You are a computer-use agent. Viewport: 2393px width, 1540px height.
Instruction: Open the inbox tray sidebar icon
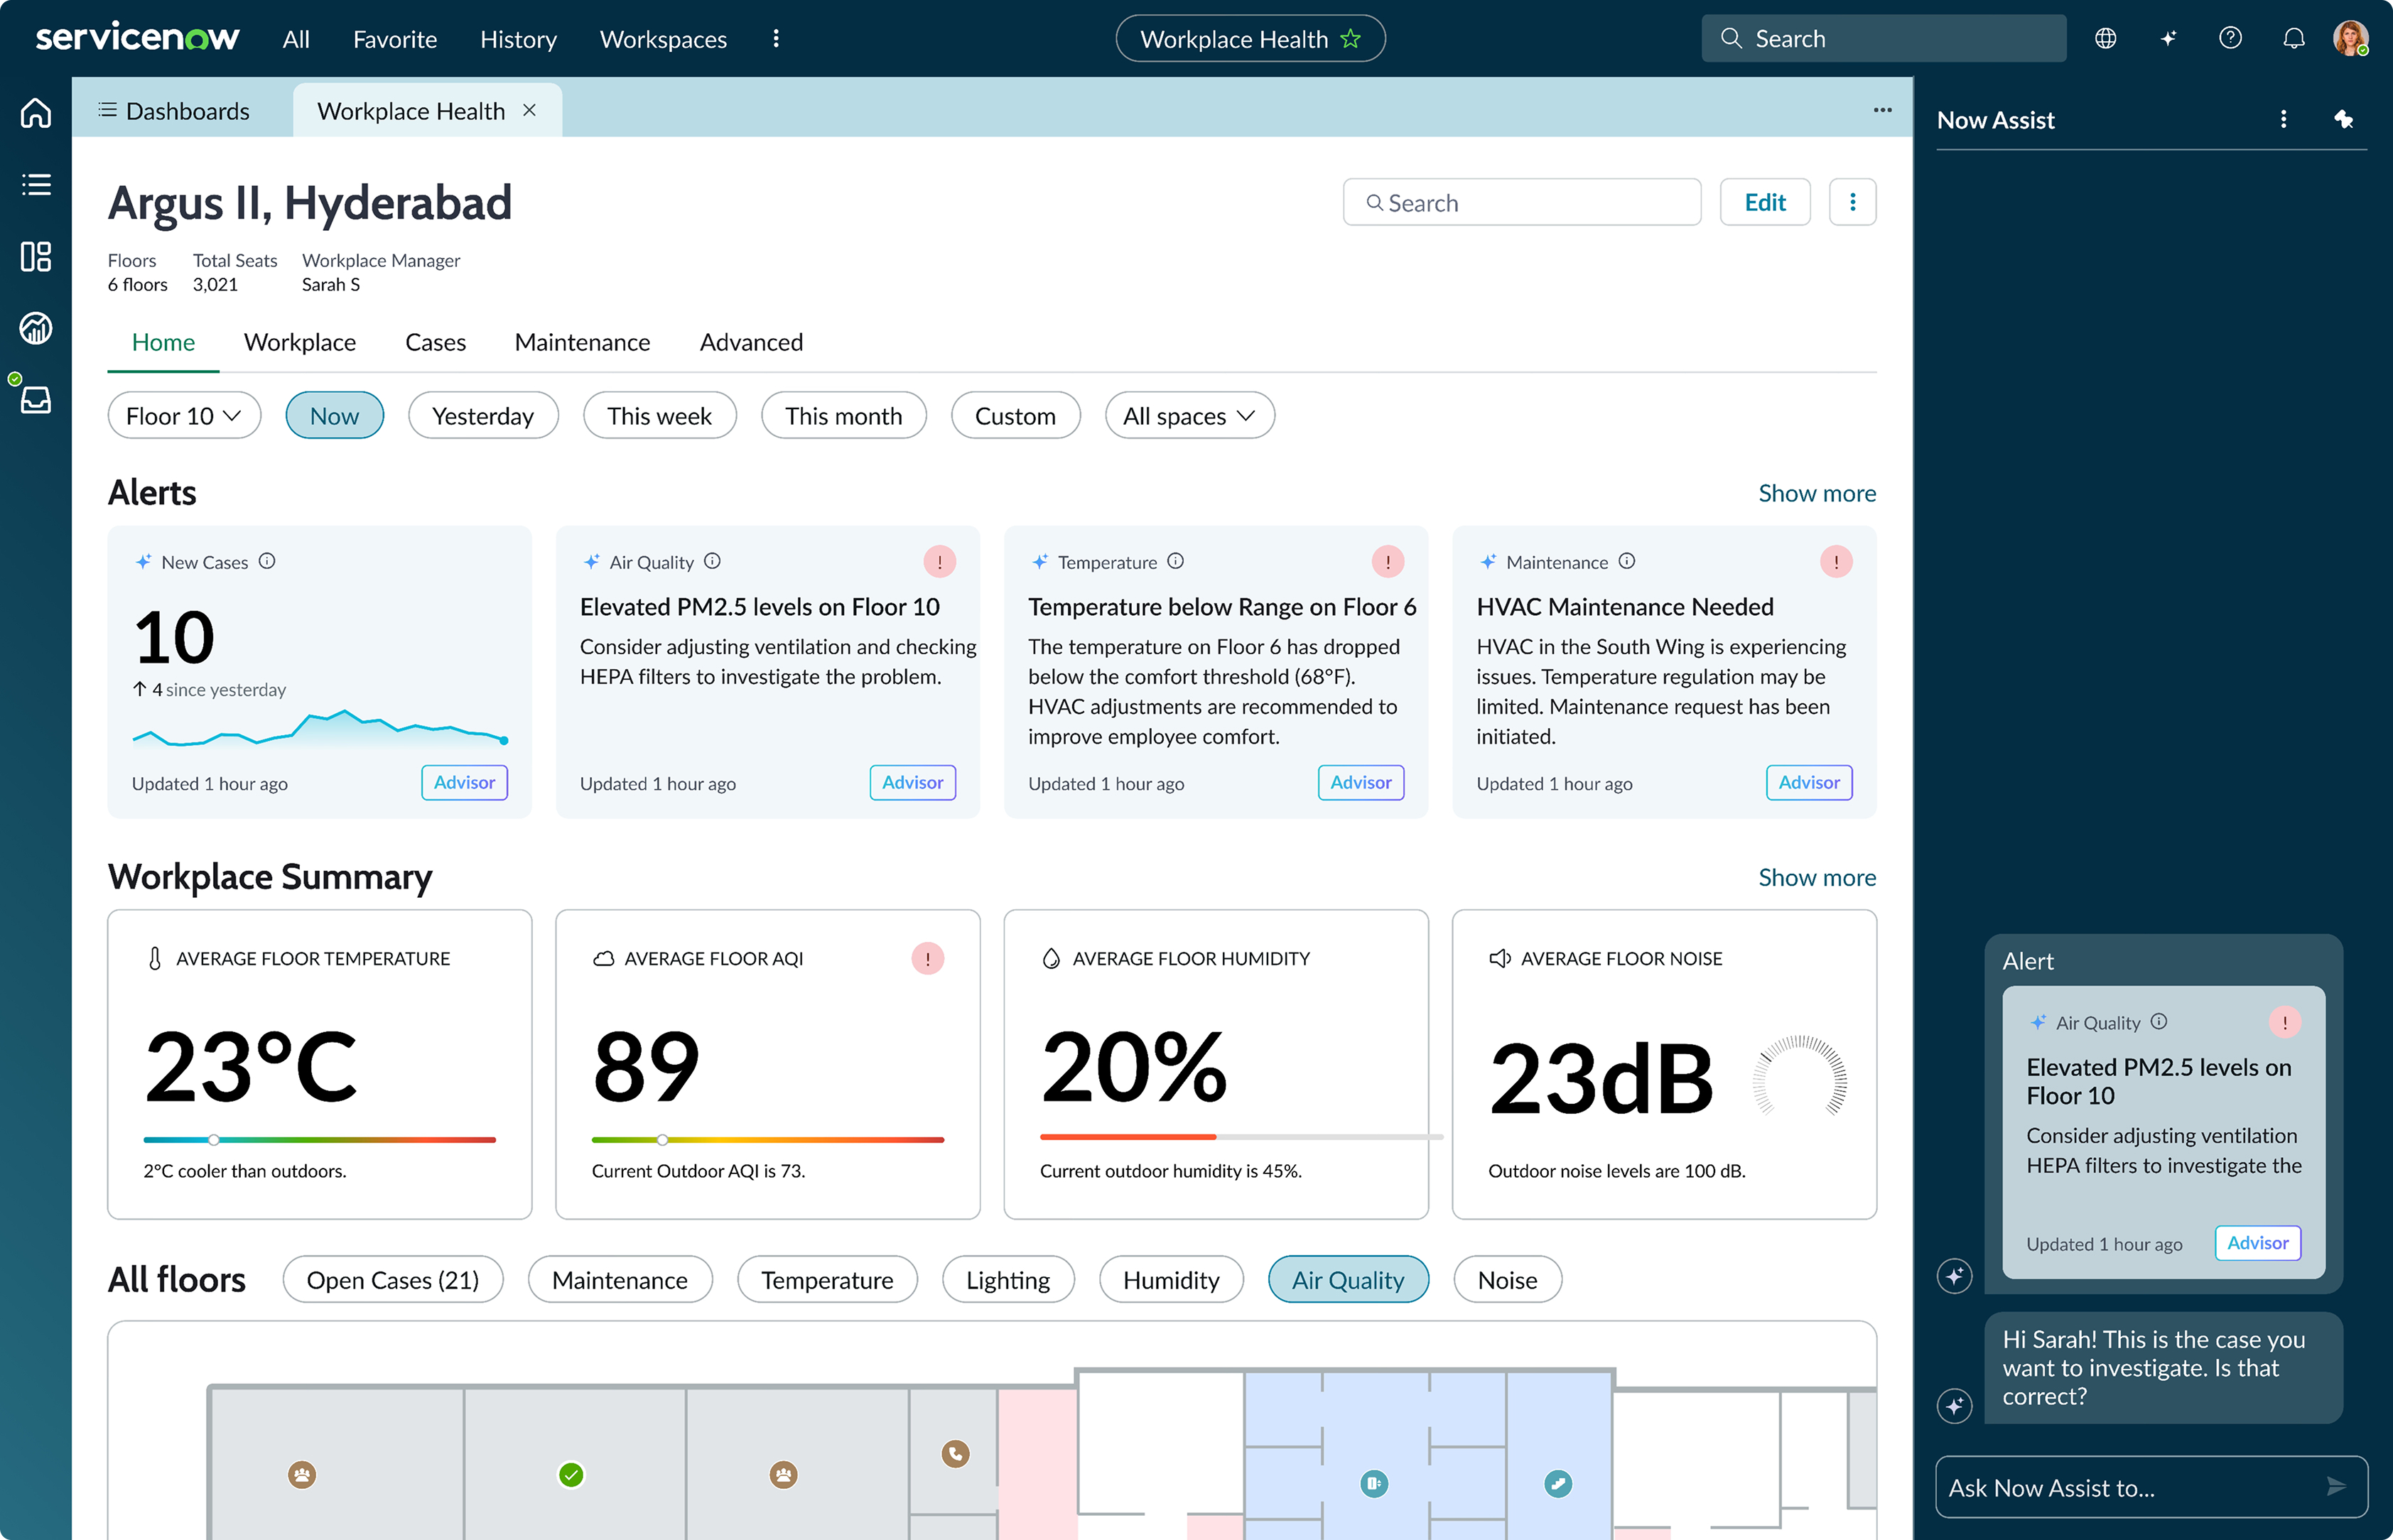pyautogui.click(x=36, y=400)
